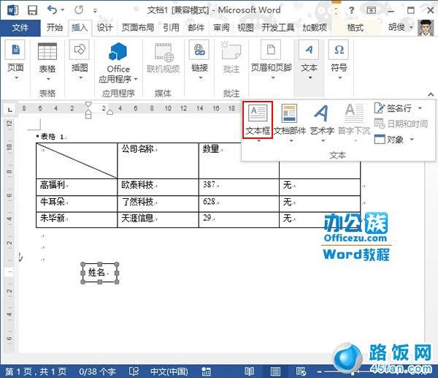438x378 pixels.
Task: Switch to Print Layout view
Action: tap(275, 371)
